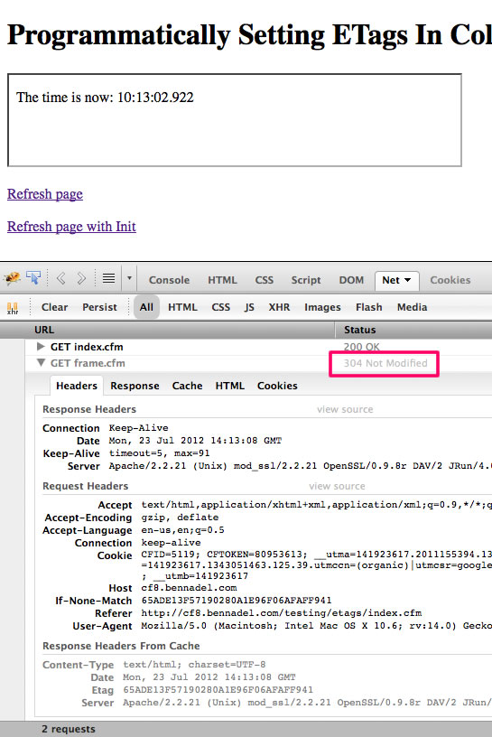Open the request's Cookies sub-tab
The image size is (492, 737).
click(x=277, y=386)
